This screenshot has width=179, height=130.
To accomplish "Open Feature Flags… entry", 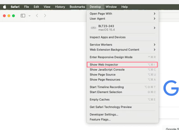I will (x=100, y=120).
